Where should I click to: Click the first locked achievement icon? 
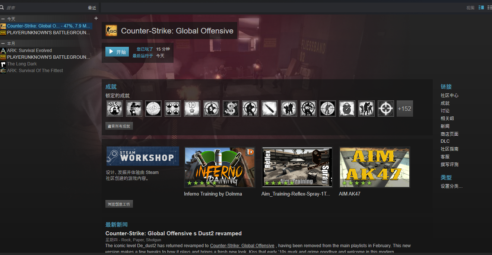pyautogui.click(x=115, y=109)
